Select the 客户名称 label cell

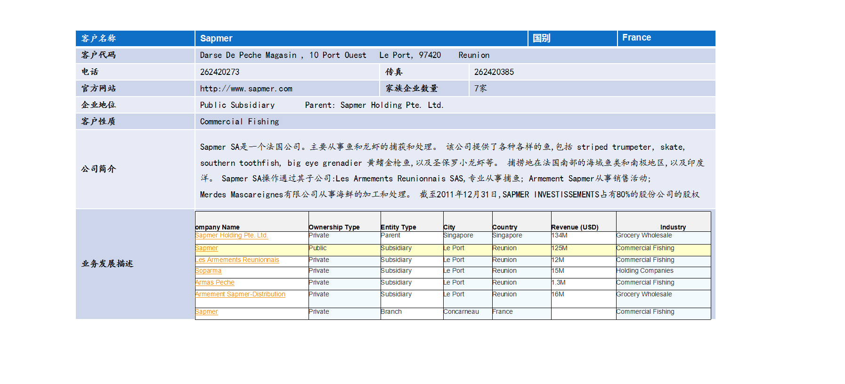click(x=135, y=39)
